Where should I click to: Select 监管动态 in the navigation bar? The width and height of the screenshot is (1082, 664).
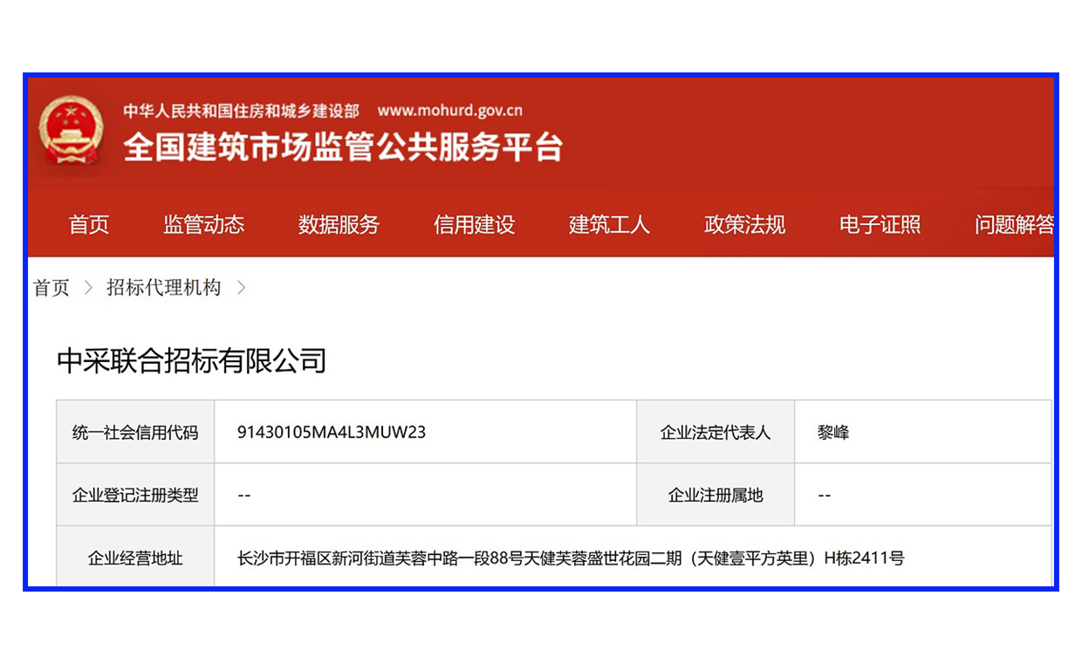[x=203, y=225]
